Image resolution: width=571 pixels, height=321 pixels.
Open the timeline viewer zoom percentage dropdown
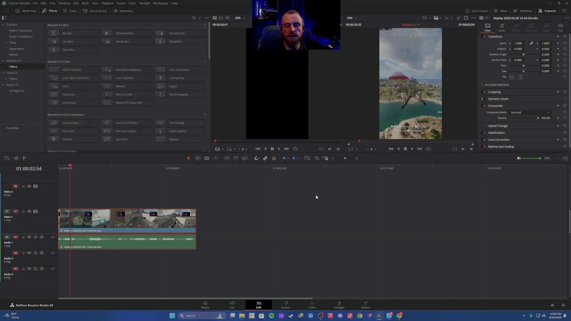[352, 18]
